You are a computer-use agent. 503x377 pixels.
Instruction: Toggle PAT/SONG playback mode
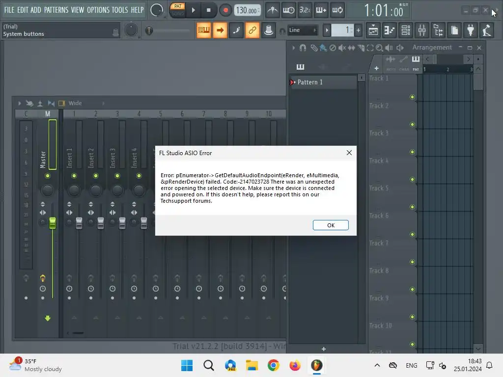click(177, 10)
